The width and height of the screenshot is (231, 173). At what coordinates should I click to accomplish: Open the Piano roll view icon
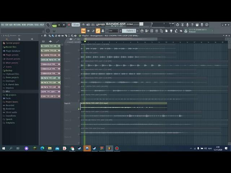147,31
